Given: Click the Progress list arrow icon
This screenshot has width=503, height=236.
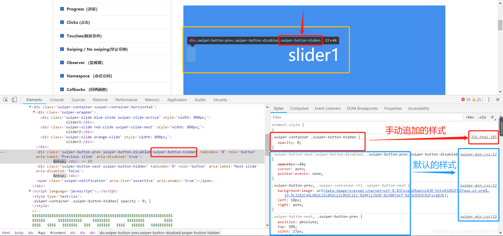Looking at the screenshot, I should [x=62, y=9].
